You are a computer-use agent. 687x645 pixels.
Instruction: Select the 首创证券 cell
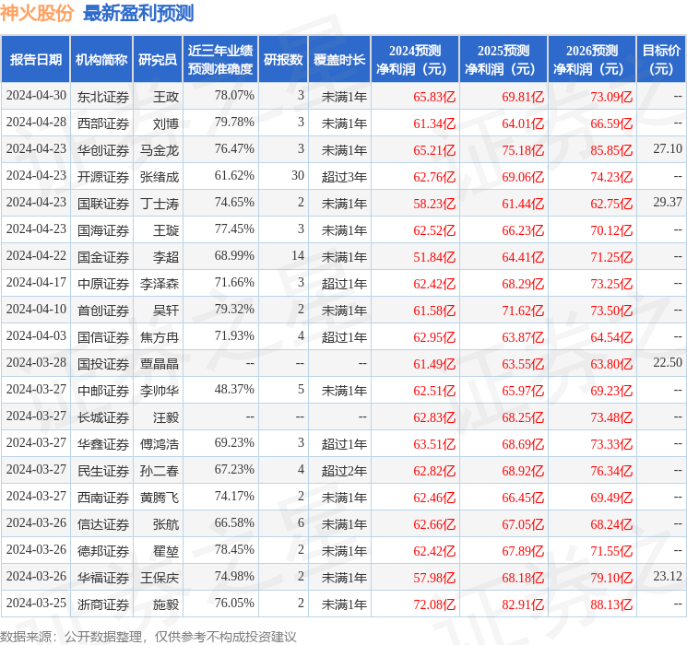coord(103,311)
